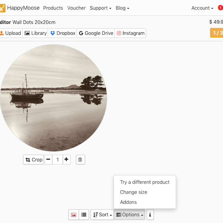Screen dimensions: 223x223
Task: Crop the wall dot photo
Action: coord(33,160)
